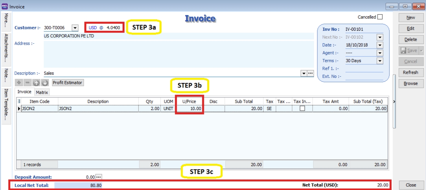This screenshot has height=190, width=426.
Task: Toggle the Cancelled checkbox
Action: click(x=380, y=17)
